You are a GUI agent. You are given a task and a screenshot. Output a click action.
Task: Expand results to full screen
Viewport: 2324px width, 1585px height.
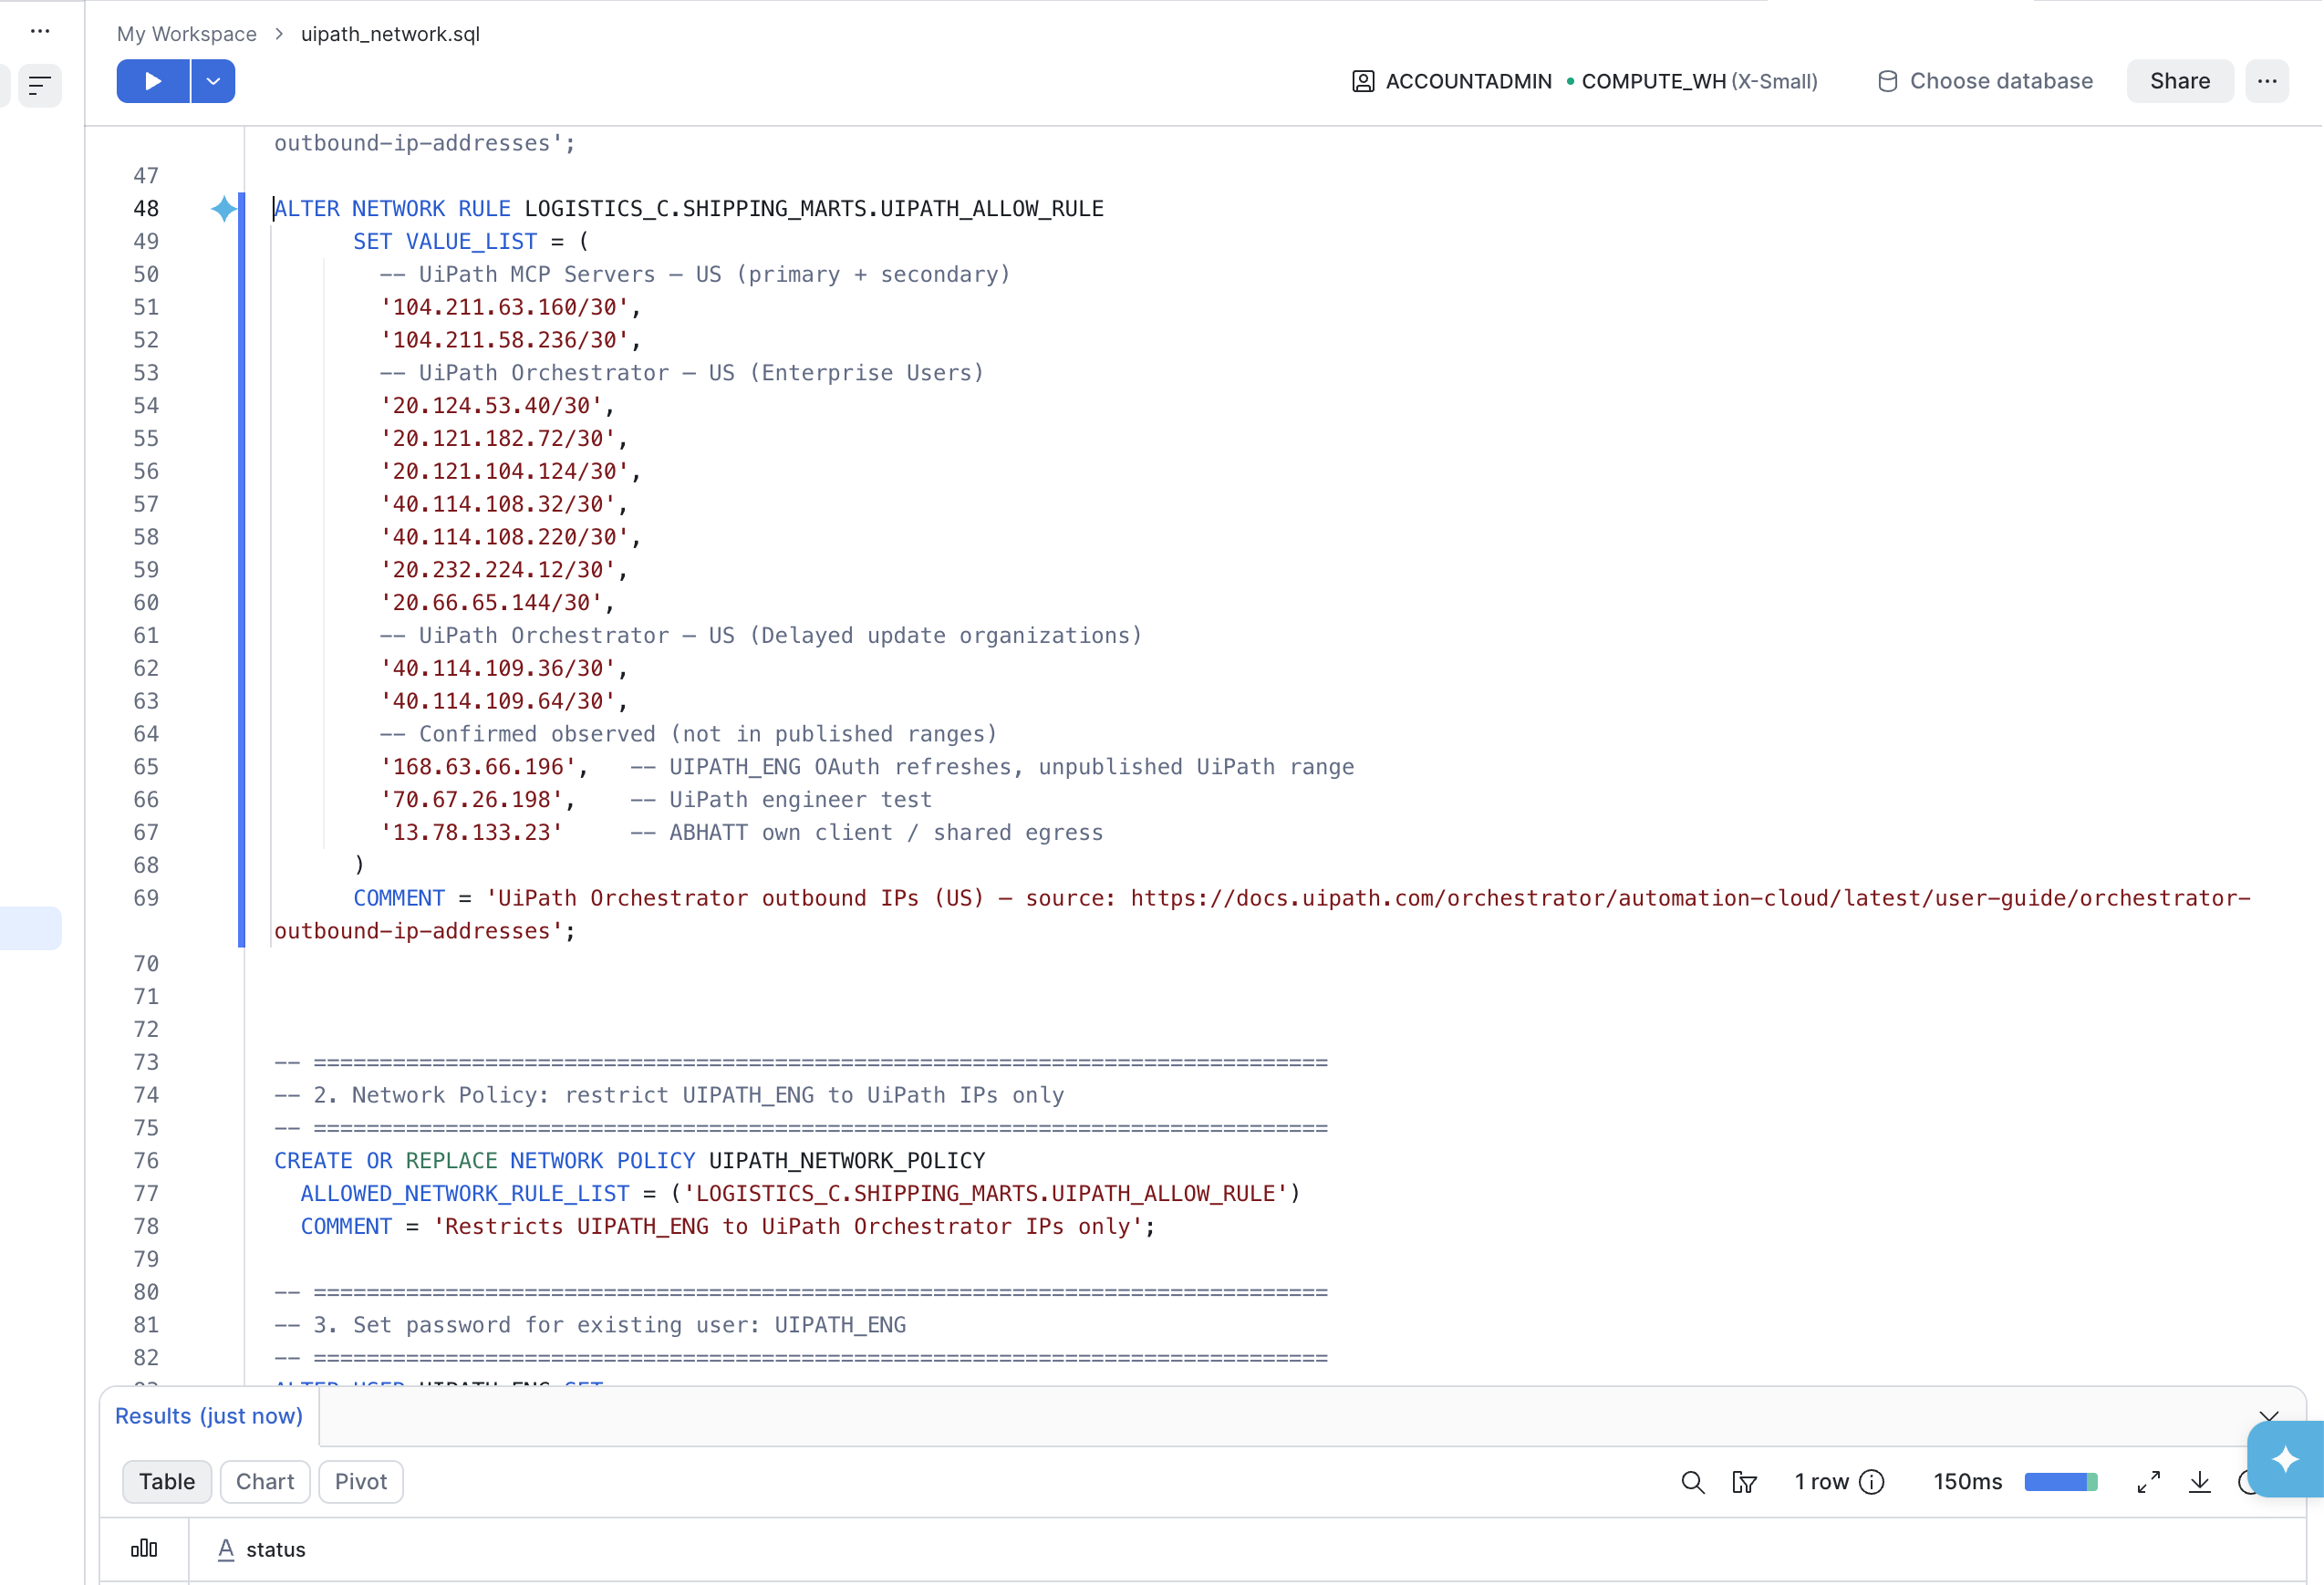tap(2148, 1482)
